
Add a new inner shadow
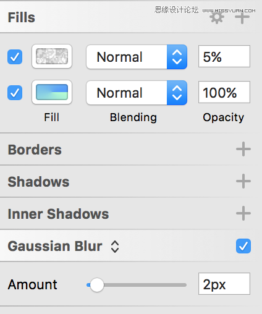coord(243,213)
